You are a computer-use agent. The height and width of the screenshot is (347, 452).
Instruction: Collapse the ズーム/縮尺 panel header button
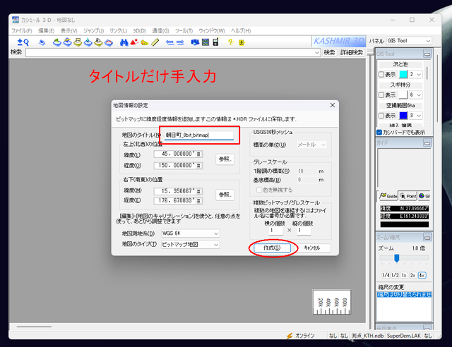(x=427, y=238)
